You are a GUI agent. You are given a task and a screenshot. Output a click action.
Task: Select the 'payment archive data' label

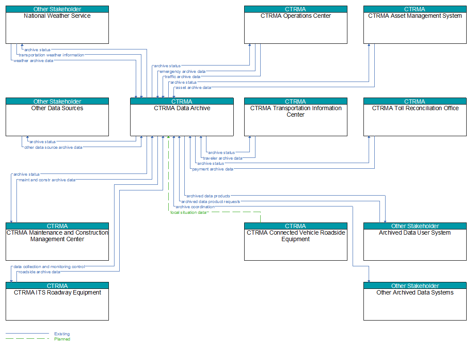(213, 169)
